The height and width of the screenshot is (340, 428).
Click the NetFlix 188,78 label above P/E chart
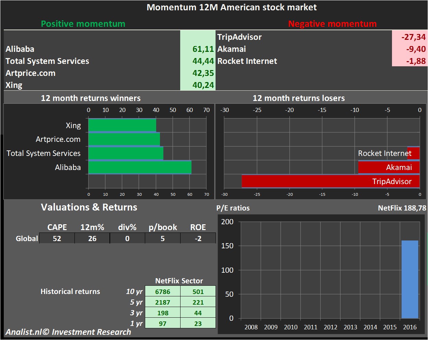click(x=402, y=208)
